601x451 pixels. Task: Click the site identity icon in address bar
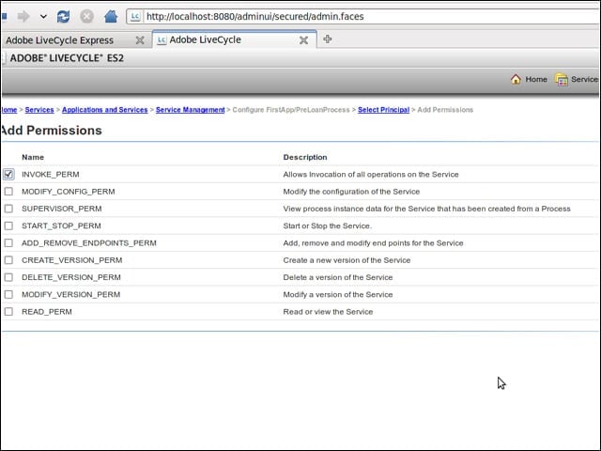click(x=135, y=17)
